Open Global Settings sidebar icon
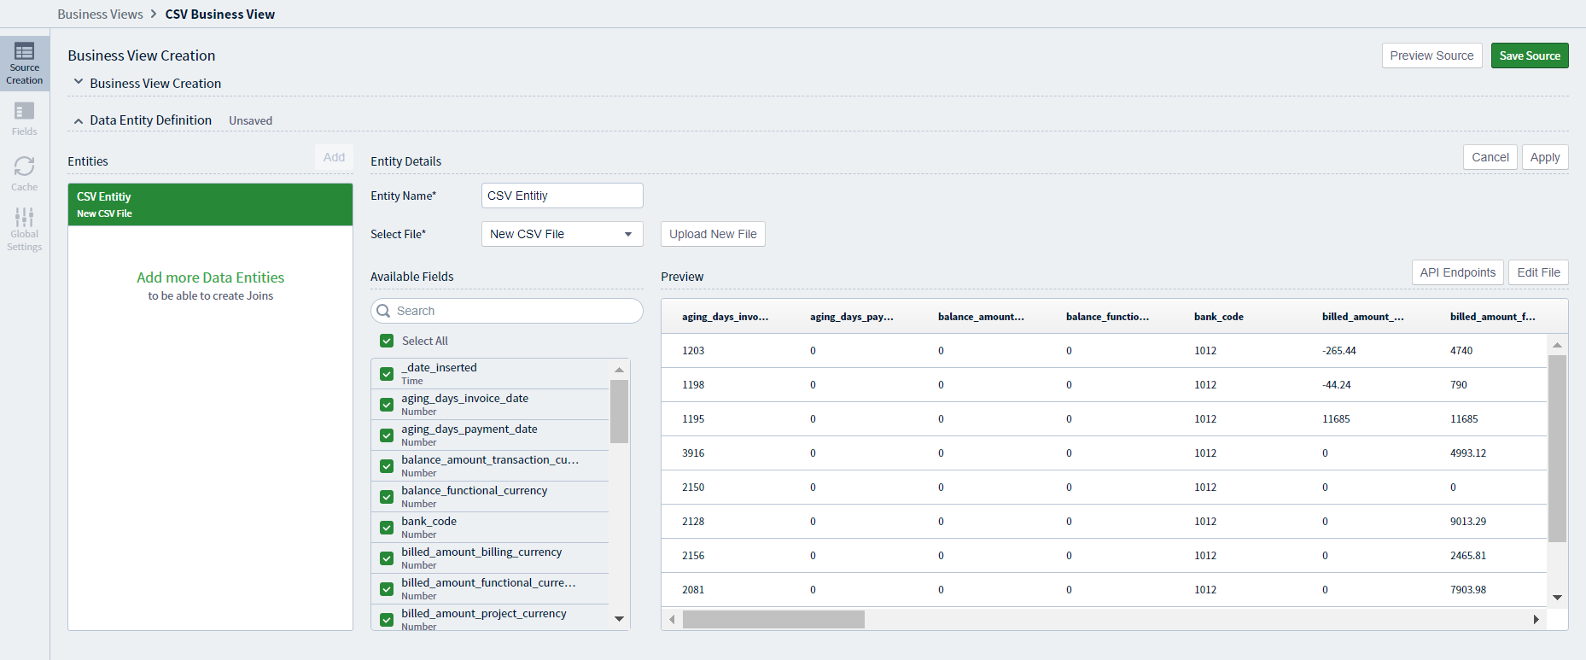The height and width of the screenshot is (660, 1586). pyautogui.click(x=25, y=229)
